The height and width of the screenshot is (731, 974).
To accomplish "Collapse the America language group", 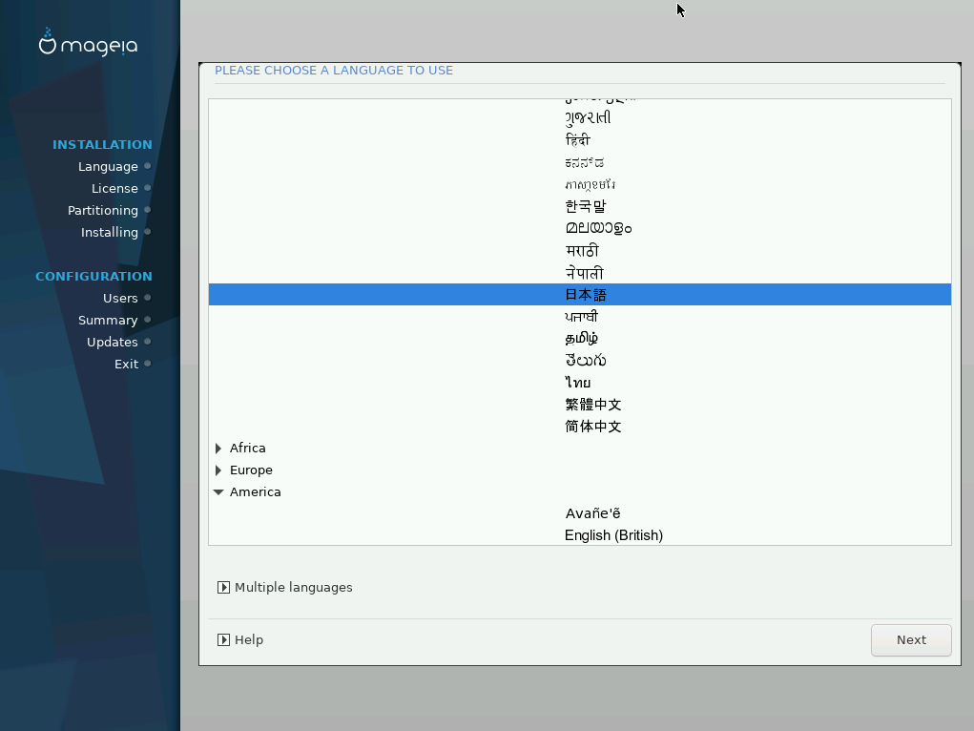I will click(218, 492).
